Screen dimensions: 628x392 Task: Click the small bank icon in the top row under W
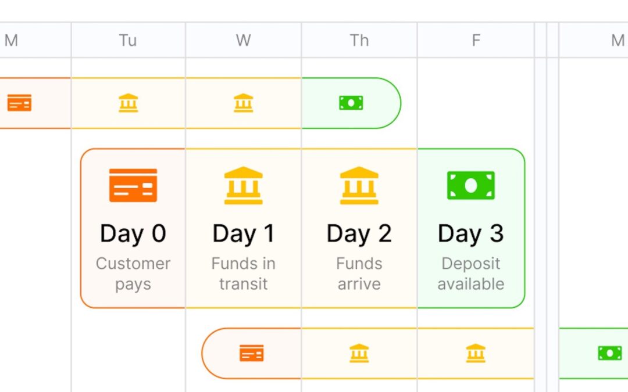[x=244, y=103]
